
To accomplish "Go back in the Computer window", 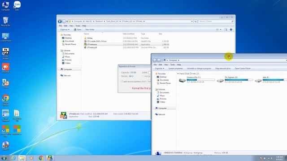I will 155,60.
